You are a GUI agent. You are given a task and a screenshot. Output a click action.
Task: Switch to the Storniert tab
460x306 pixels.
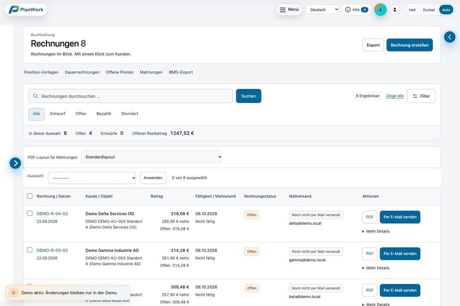click(x=129, y=114)
